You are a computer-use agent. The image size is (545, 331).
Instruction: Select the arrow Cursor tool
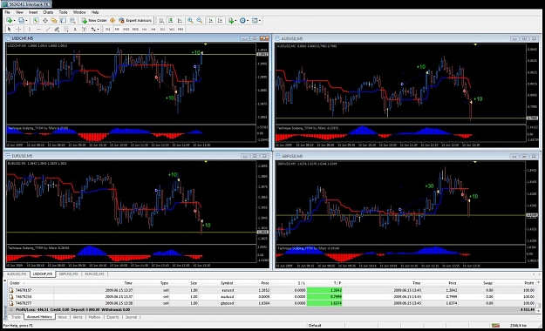click(x=10, y=30)
